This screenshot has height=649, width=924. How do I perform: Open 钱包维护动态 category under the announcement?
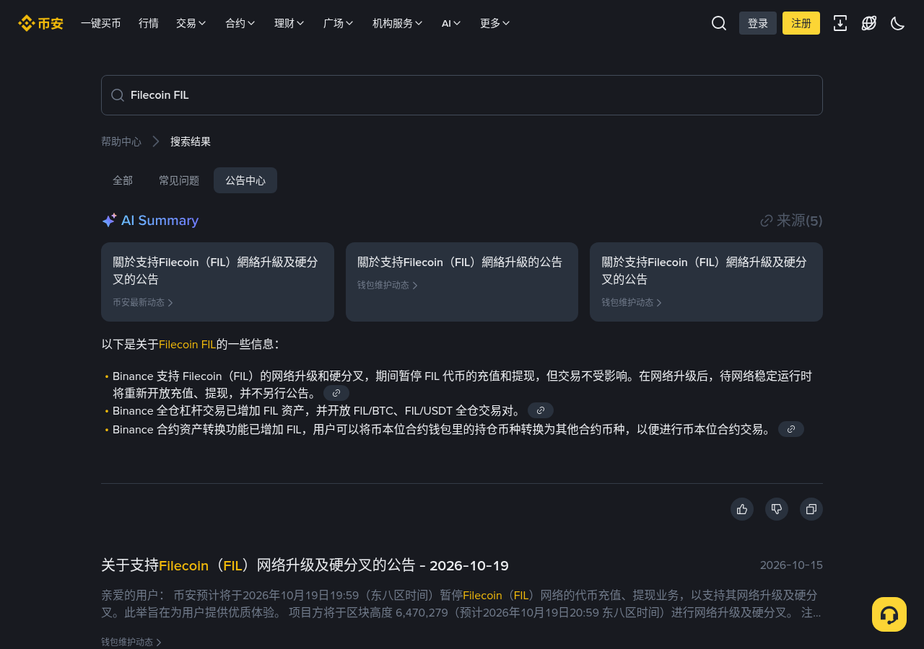(x=131, y=642)
